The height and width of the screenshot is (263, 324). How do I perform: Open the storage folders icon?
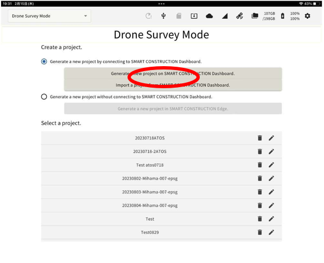(255, 16)
